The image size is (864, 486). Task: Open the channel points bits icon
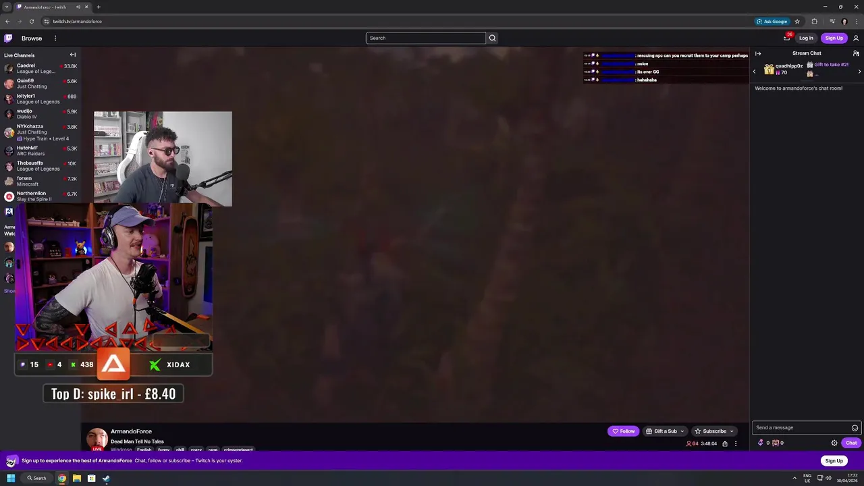[x=761, y=443]
